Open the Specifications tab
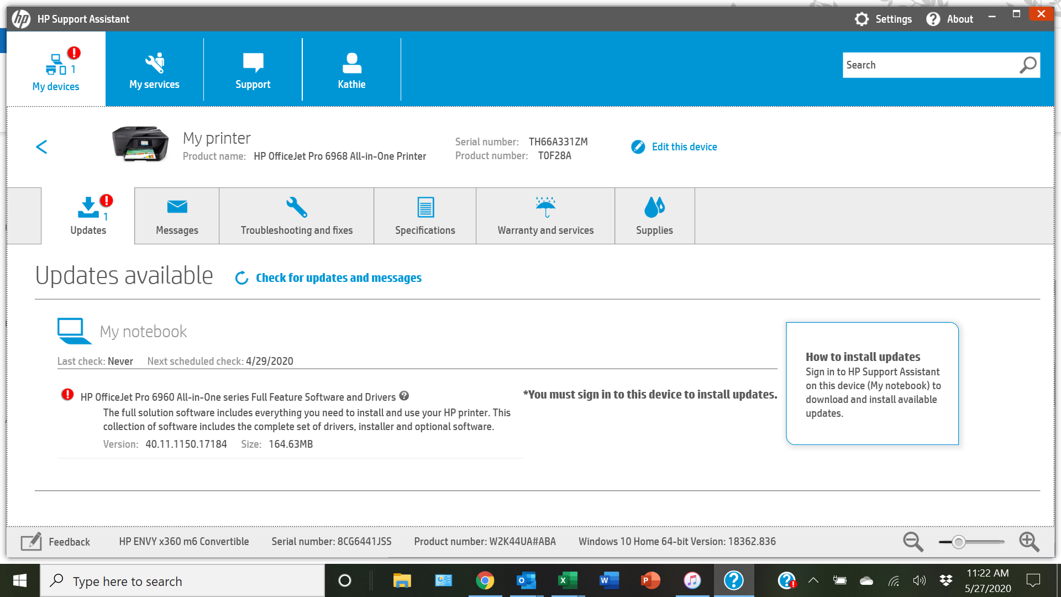This screenshot has height=597, width=1061. (x=425, y=216)
